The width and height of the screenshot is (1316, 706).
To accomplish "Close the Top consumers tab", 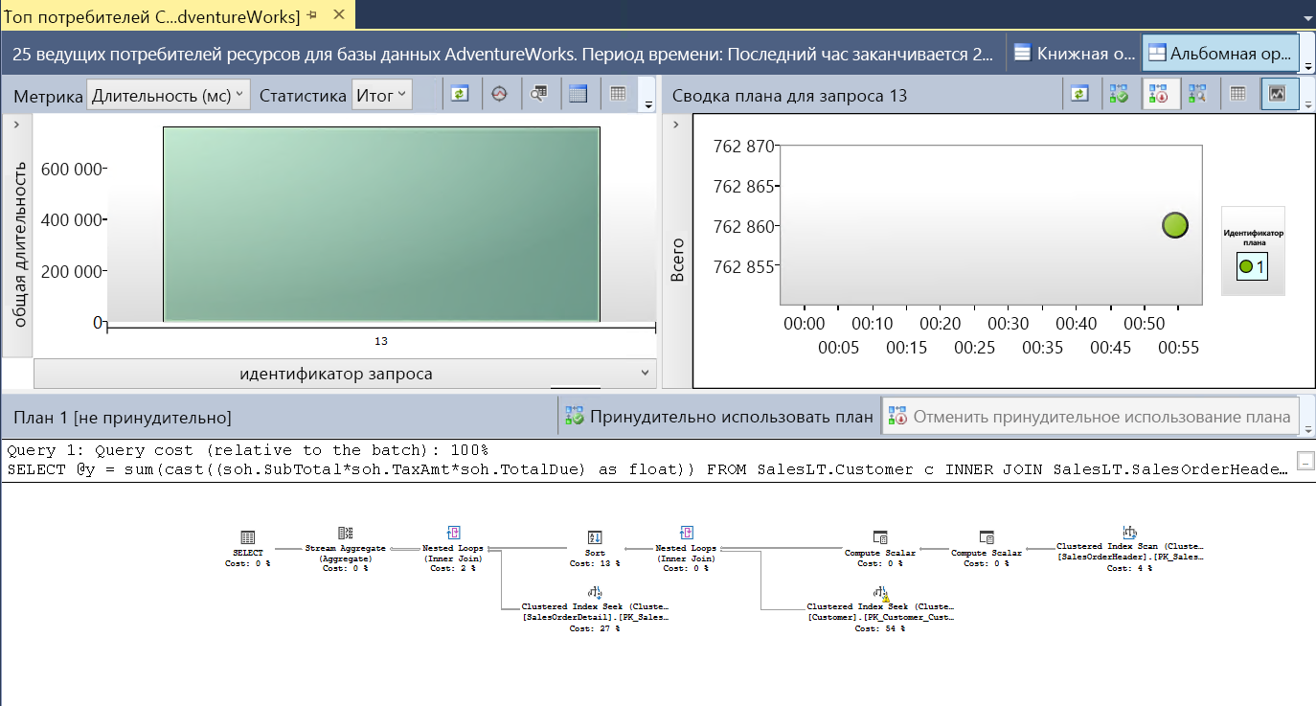I will pos(339,14).
